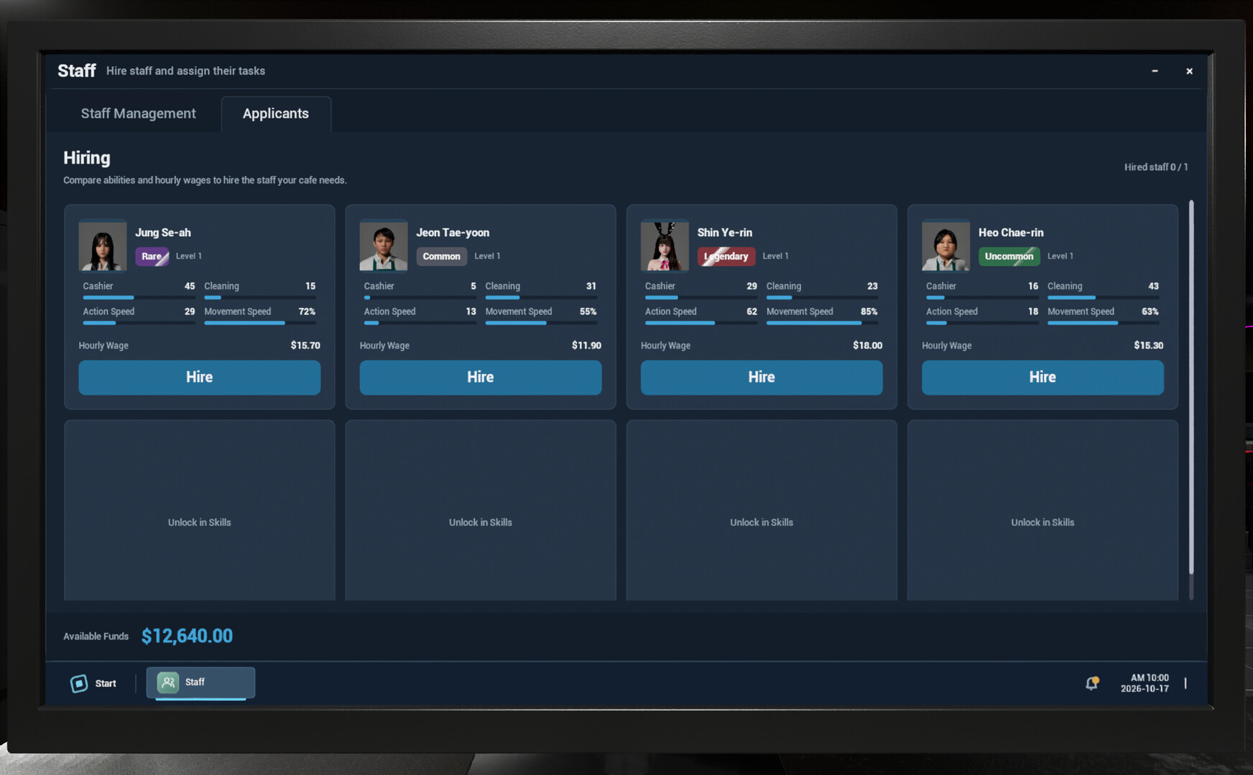1253x775 pixels.
Task: Hire Heo Chae-rin
Action: coord(1042,377)
